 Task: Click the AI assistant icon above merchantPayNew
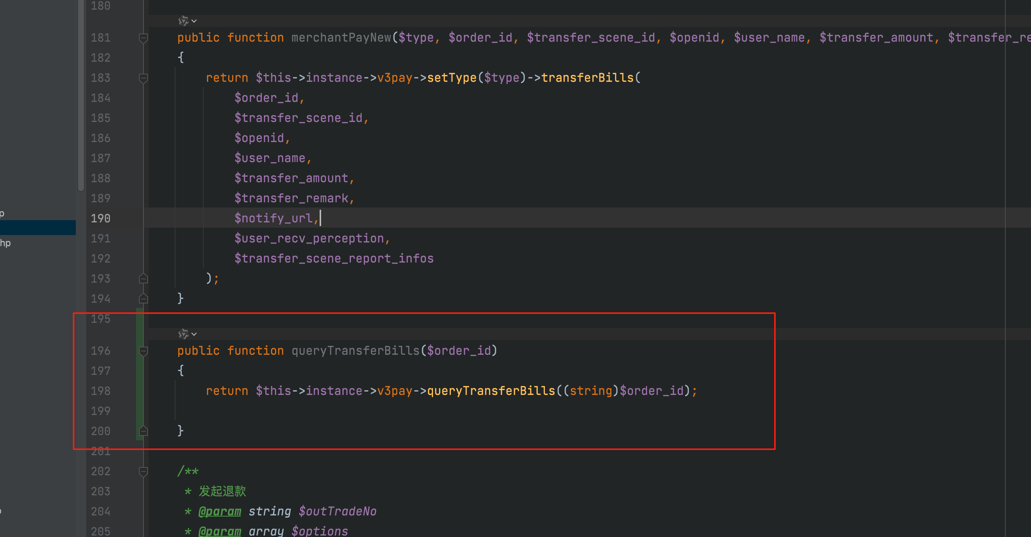(183, 21)
